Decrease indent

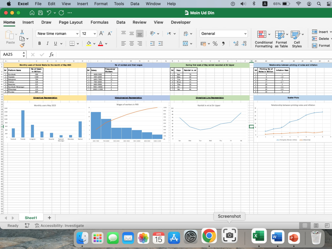click(x=152, y=43)
